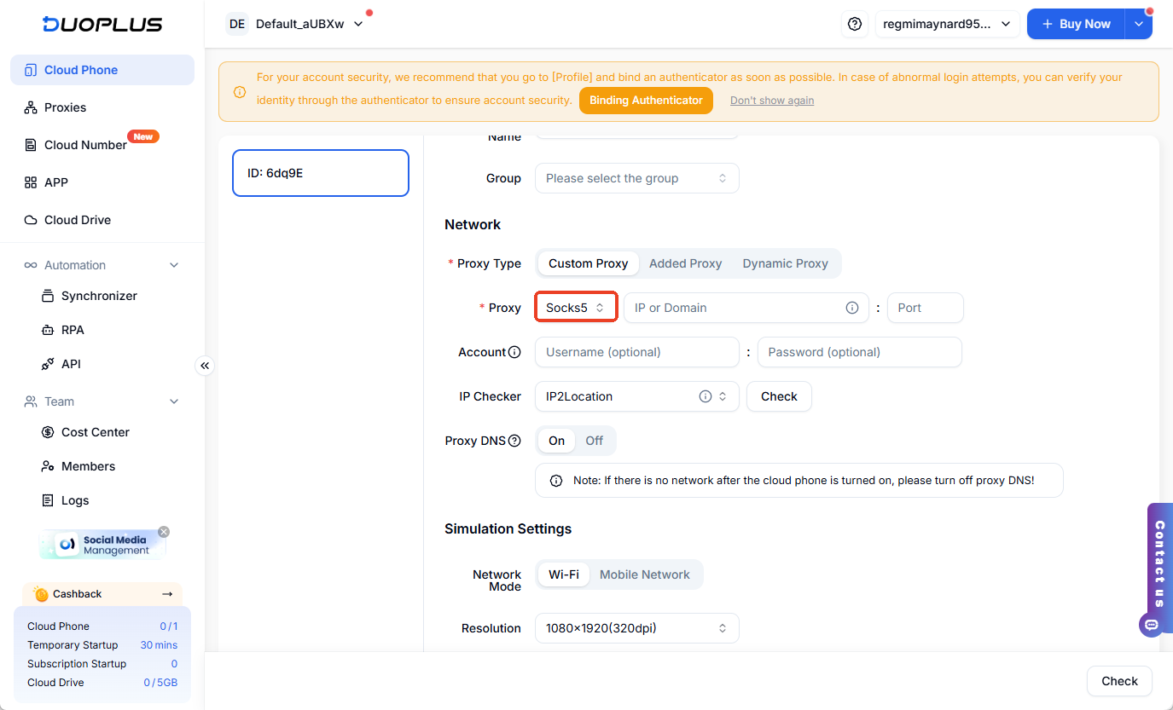Click the Binding Authenticator button
Image resolution: width=1173 pixels, height=710 pixels.
tap(646, 101)
